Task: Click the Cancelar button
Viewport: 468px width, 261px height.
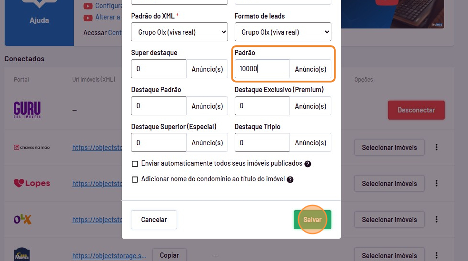Action: tap(154, 220)
